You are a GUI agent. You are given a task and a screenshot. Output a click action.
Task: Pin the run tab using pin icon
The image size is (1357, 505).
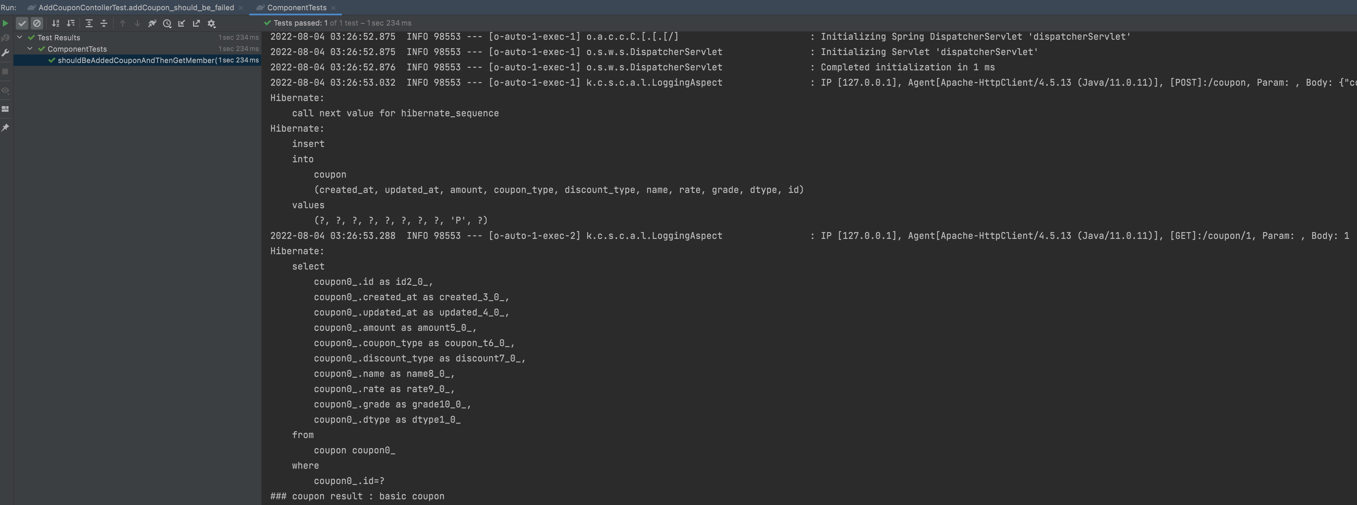(x=5, y=127)
